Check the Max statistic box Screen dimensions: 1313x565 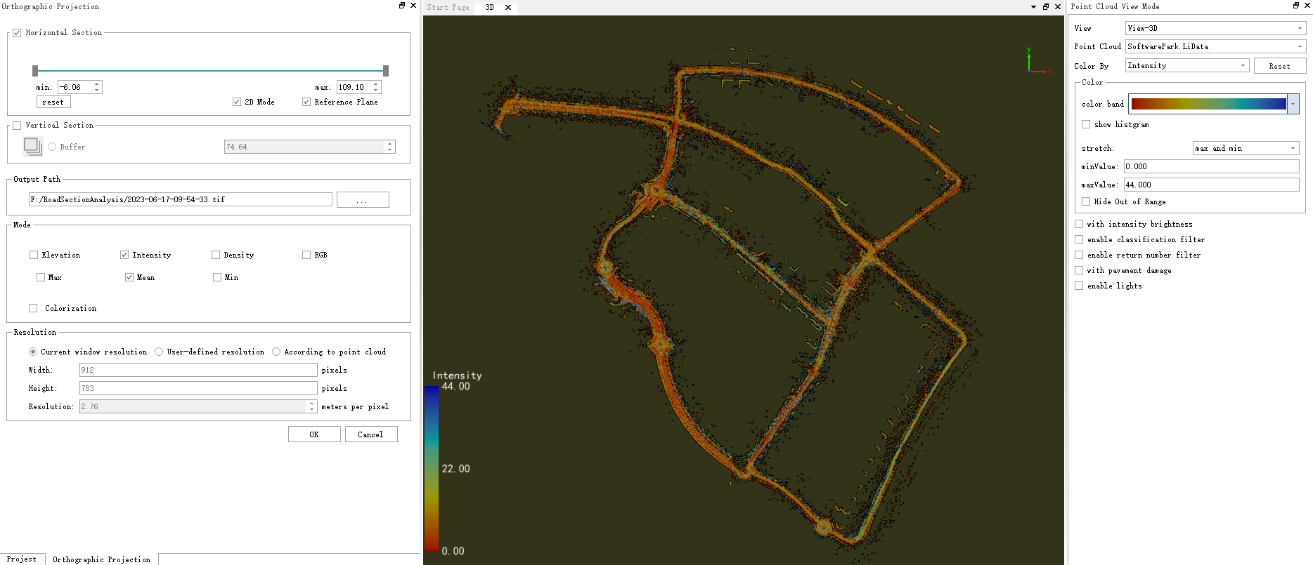(x=41, y=277)
